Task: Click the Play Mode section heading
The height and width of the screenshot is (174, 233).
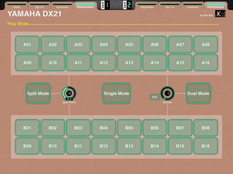Action: click(x=18, y=24)
